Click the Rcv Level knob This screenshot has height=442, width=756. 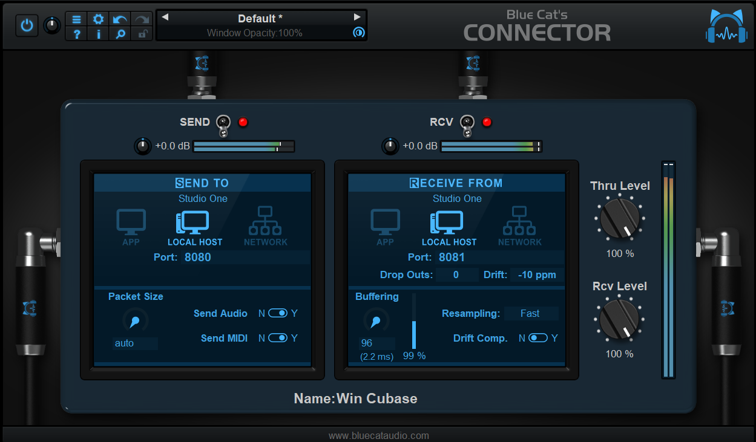point(620,319)
